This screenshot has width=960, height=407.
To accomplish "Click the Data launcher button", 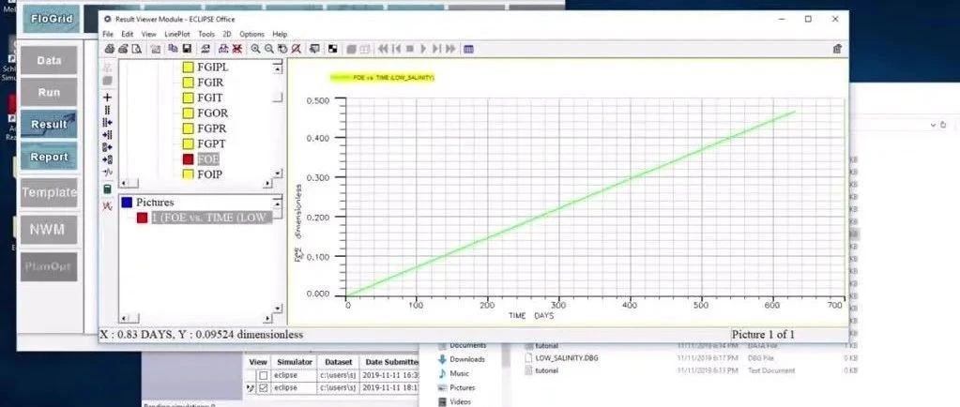I will click(x=49, y=61).
